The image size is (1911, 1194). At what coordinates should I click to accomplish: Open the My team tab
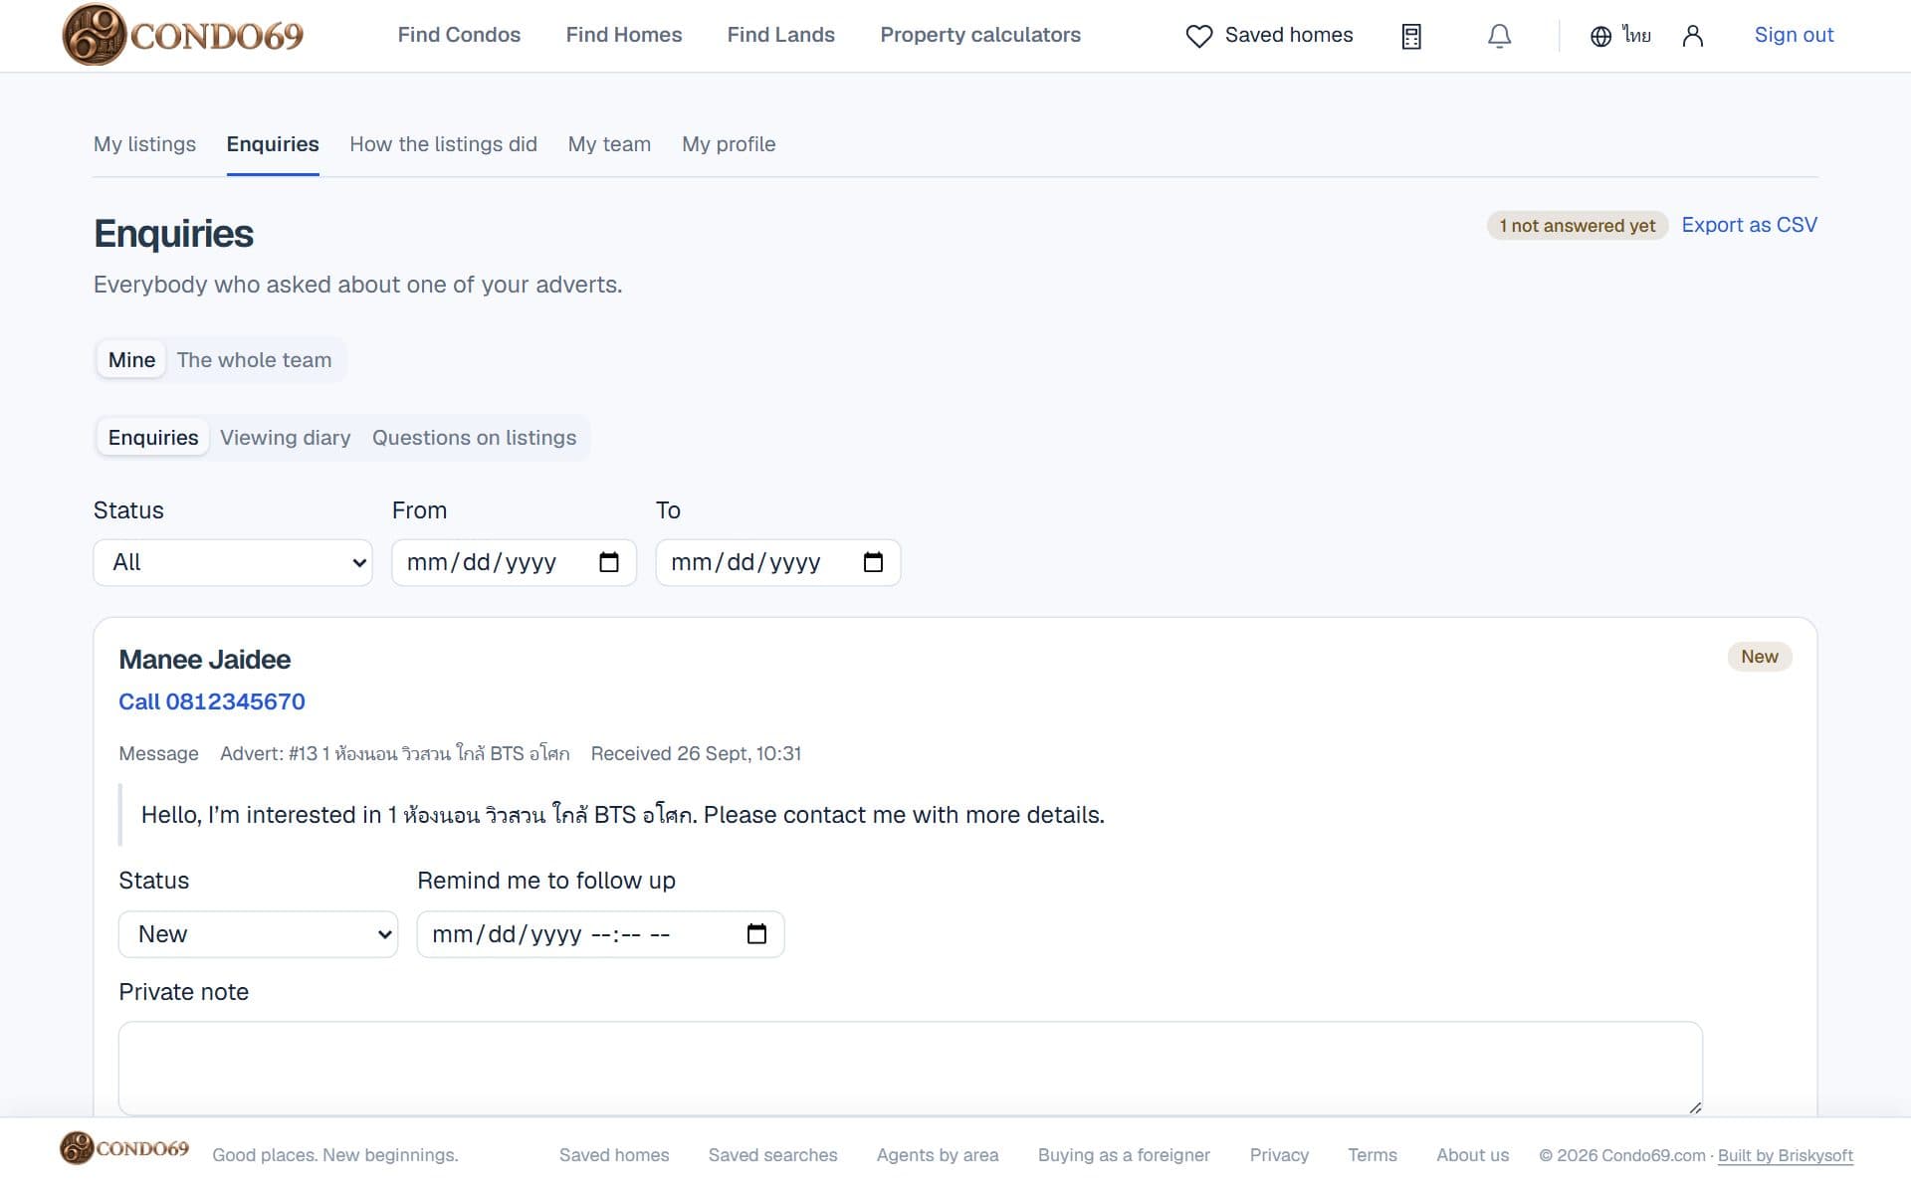point(609,144)
